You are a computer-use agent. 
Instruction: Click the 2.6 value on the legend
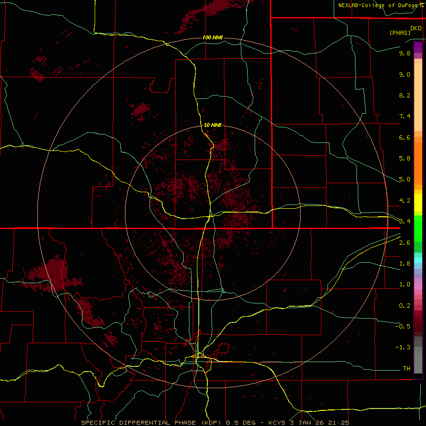click(x=405, y=243)
